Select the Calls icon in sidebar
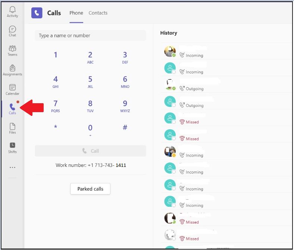The width and height of the screenshot is (294, 250). [x=12, y=109]
